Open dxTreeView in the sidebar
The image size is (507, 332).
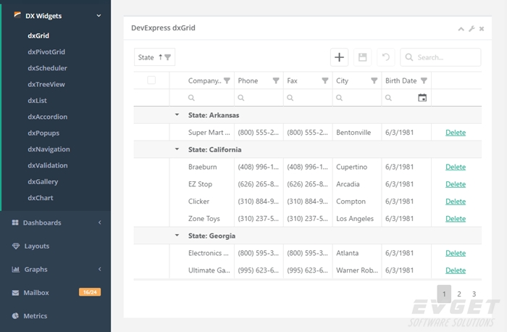pyautogui.click(x=46, y=84)
